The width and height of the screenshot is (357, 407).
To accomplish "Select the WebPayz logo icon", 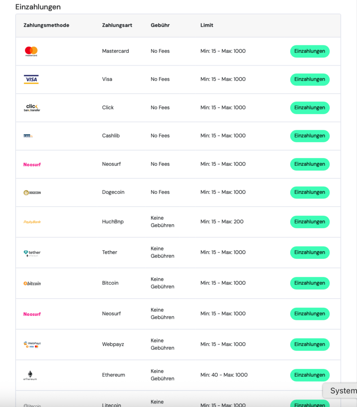I will click(x=32, y=345).
